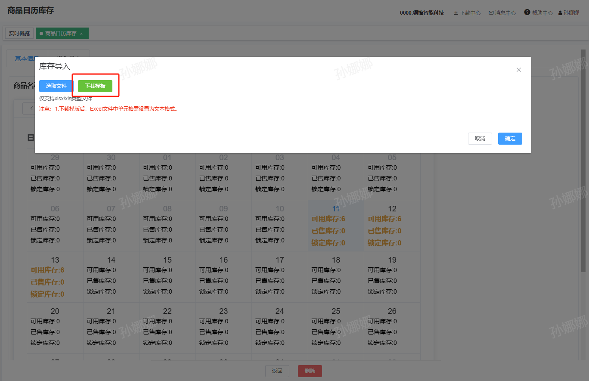Click the page's vertical scrollbar
589x381 pixels.
(x=583, y=161)
